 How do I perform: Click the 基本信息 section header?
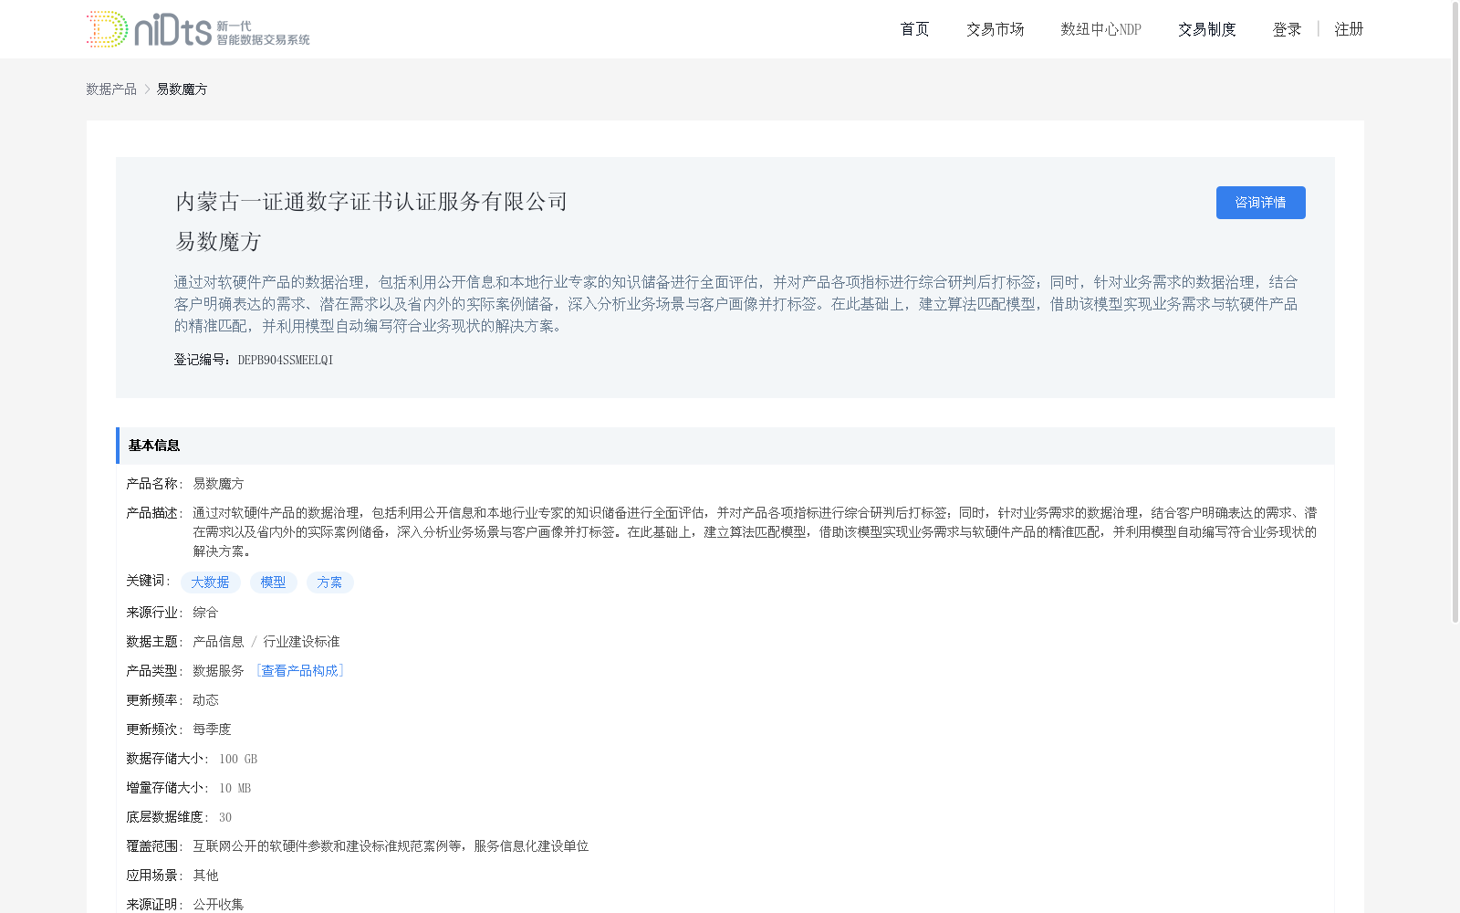[x=725, y=446]
